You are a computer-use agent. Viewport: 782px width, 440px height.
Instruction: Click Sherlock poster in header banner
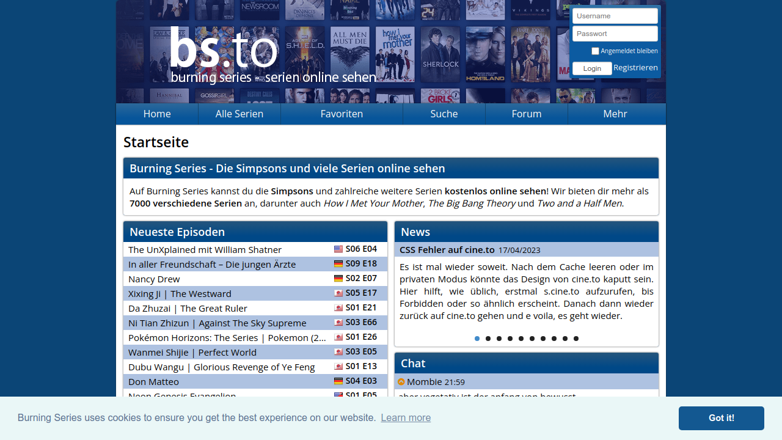point(440,54)
